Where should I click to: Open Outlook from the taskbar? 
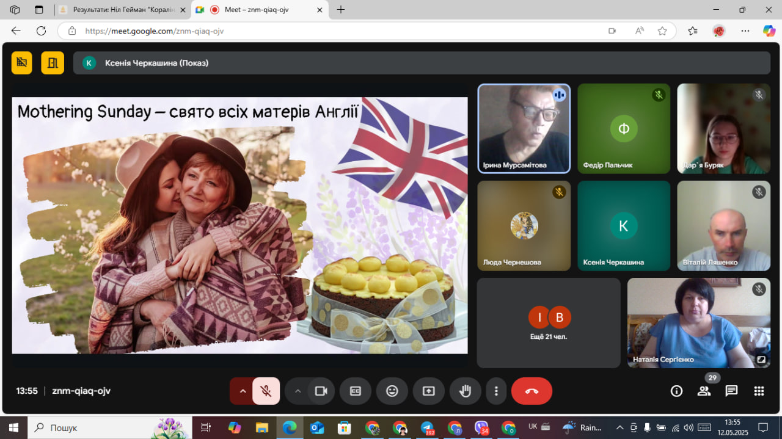pos(317,427)
